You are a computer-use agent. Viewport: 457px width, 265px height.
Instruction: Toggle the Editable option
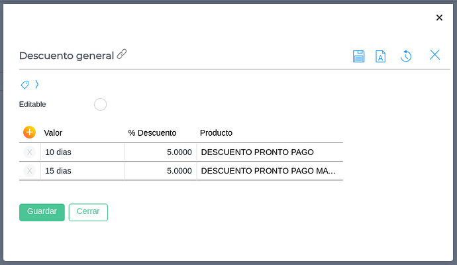click(x=100, y=105)
